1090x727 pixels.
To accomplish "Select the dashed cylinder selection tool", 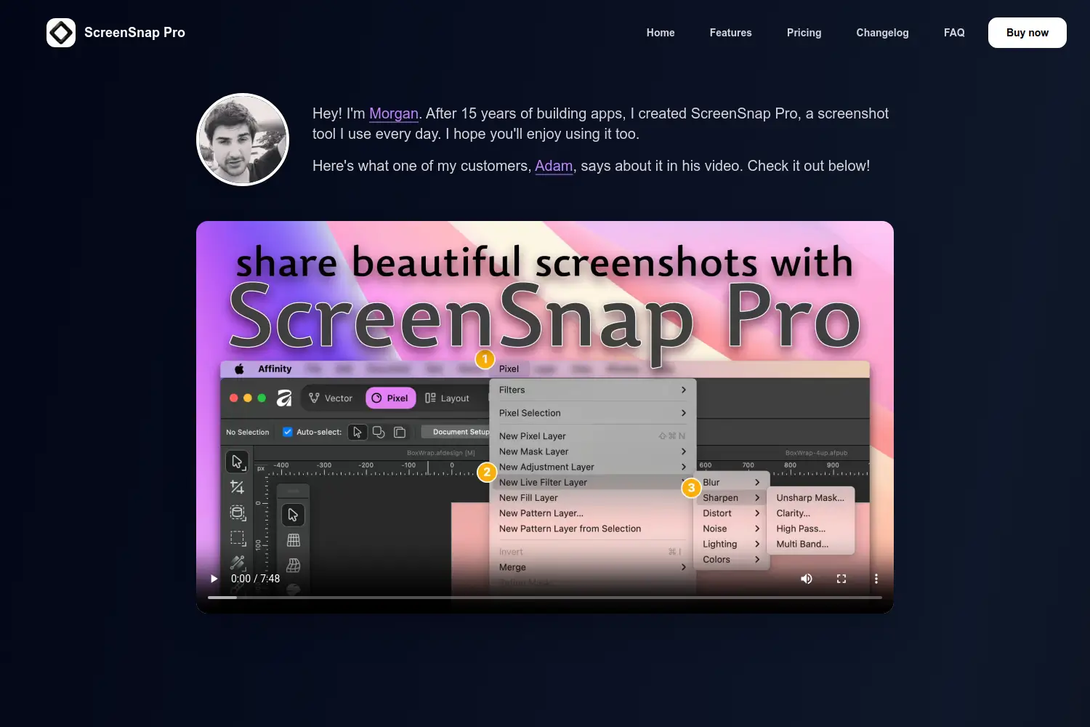I will (238, 513).
